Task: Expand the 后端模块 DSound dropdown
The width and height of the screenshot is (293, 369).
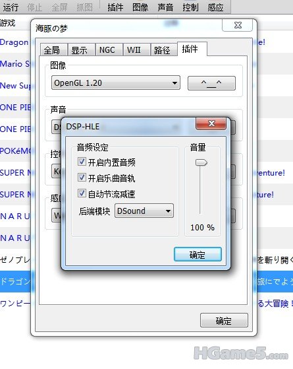Action: pos(144,211)
